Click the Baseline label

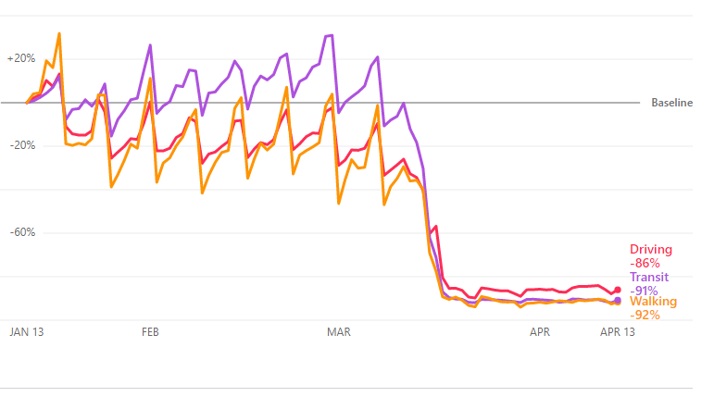[671, 103]
